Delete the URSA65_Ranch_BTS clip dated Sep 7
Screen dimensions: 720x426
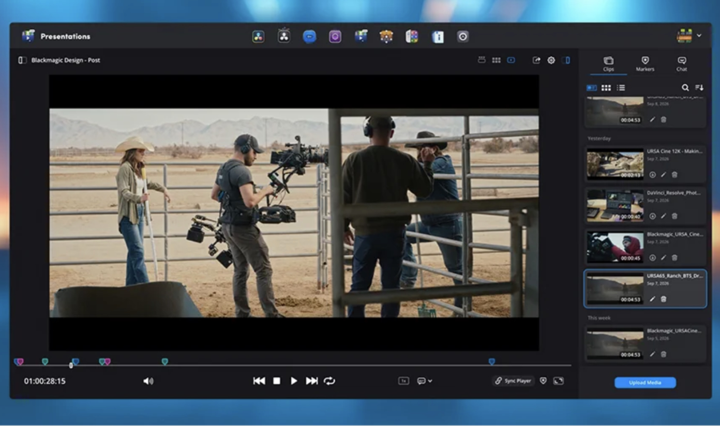tap(664, 299)
